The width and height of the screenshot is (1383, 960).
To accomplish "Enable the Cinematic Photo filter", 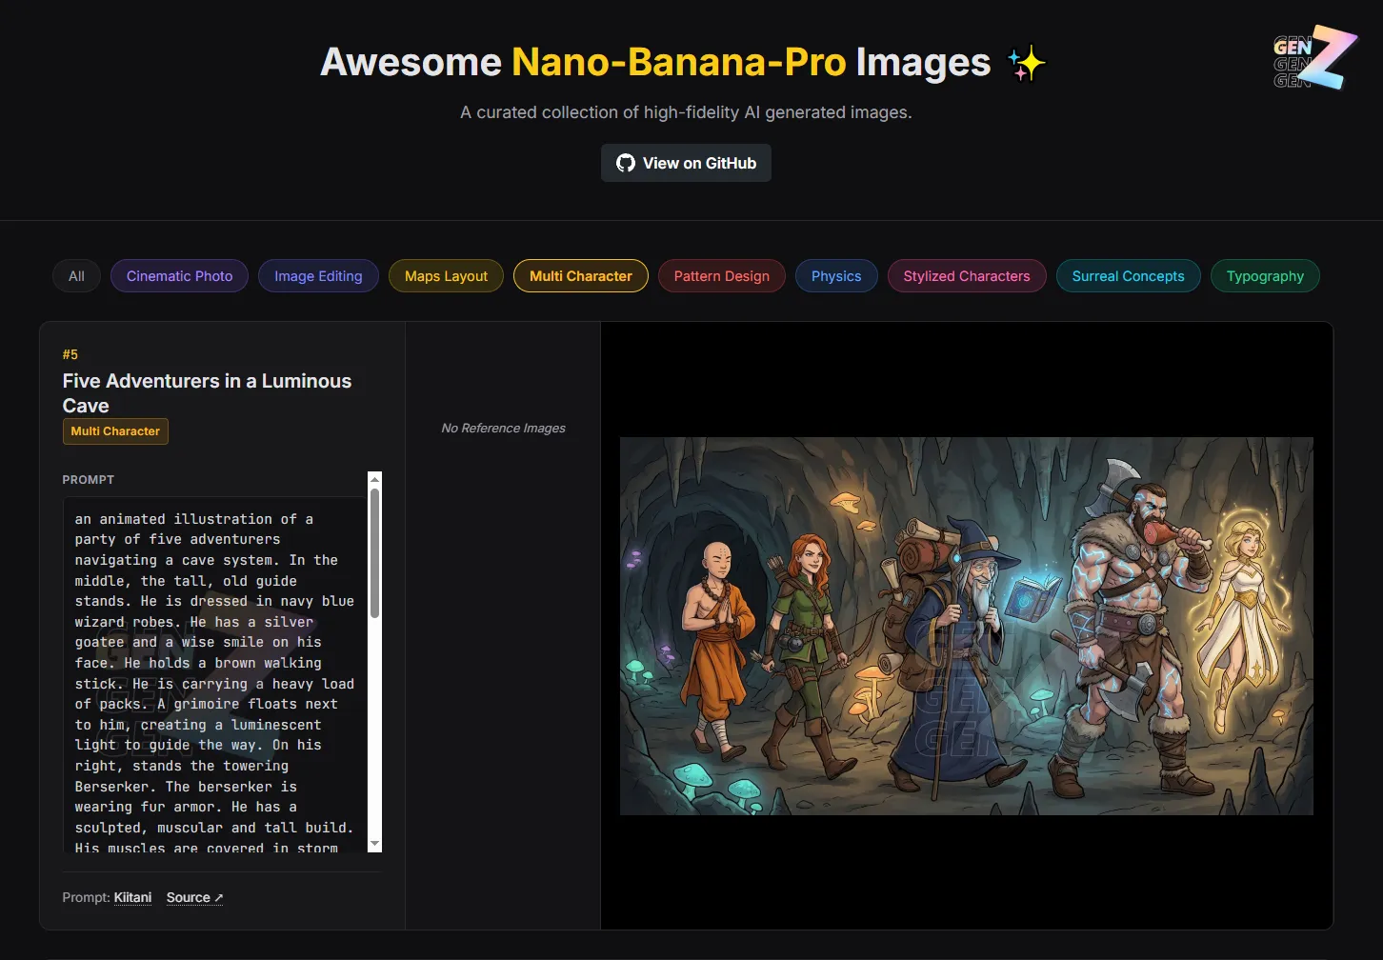I will click(x=179, y=275).
